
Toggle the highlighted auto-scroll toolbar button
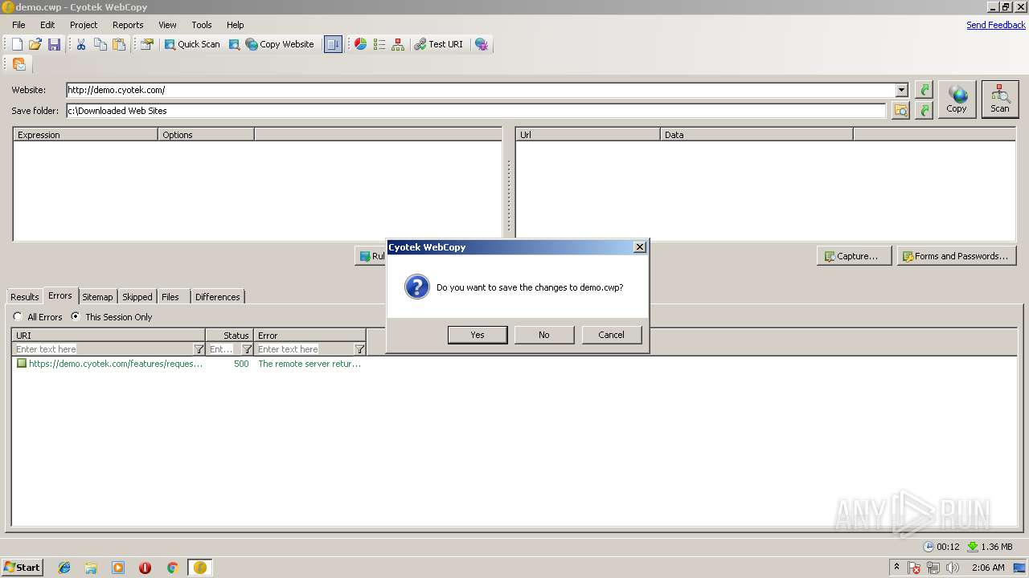point(333,44)
